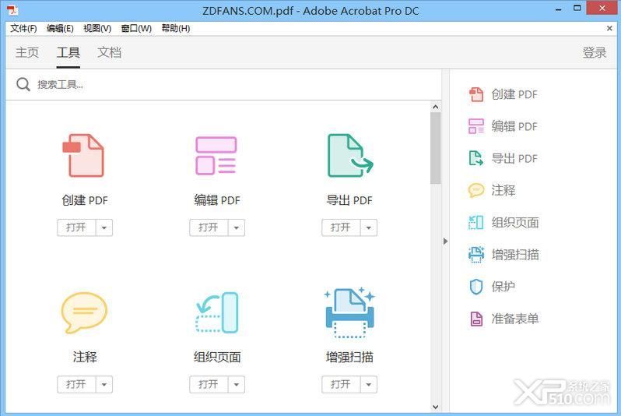The width and height of the screenshot is (621, 416).
Task: Collapse the right pane with divider arrow
Action: [446, 241]
